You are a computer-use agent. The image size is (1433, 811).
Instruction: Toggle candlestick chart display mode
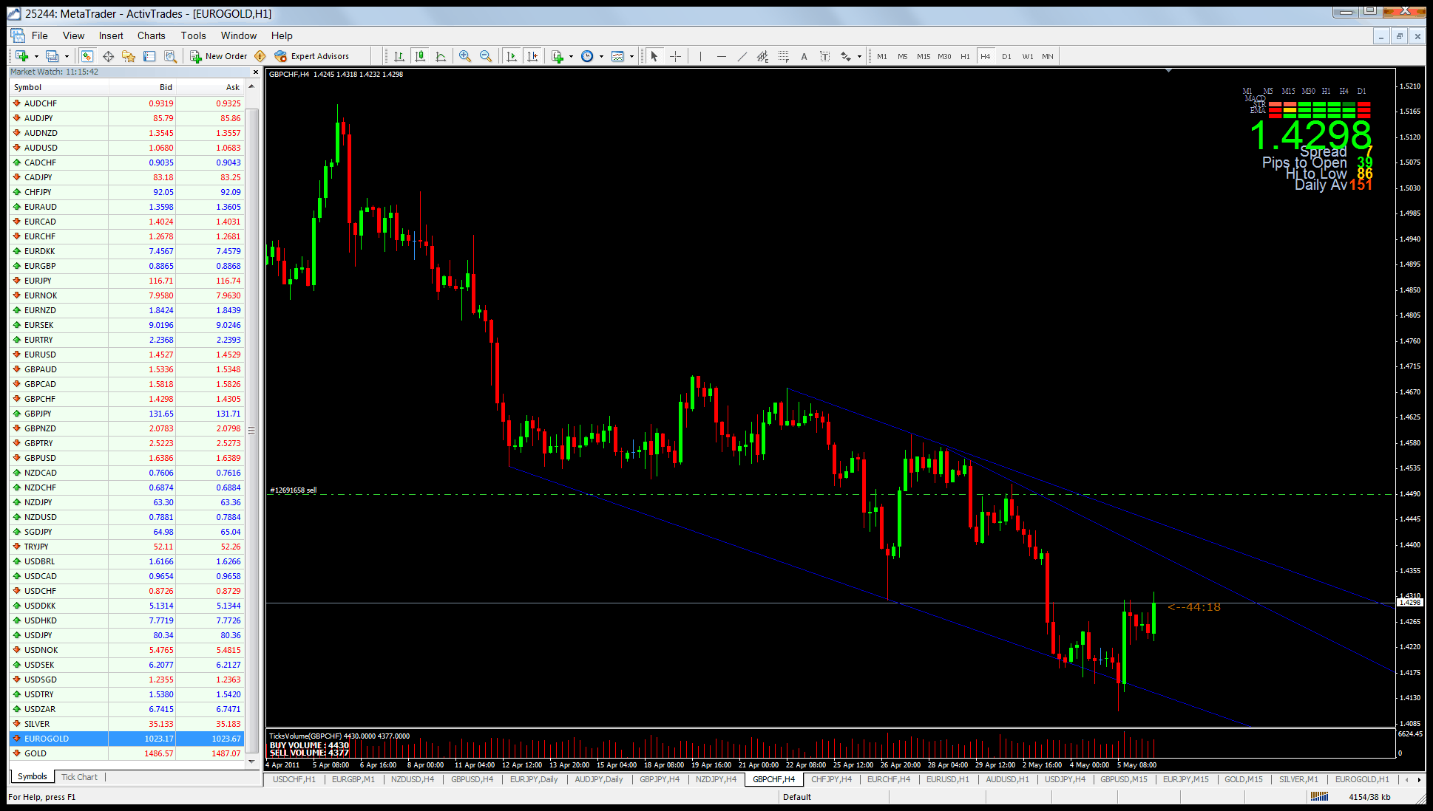point(420,56)
